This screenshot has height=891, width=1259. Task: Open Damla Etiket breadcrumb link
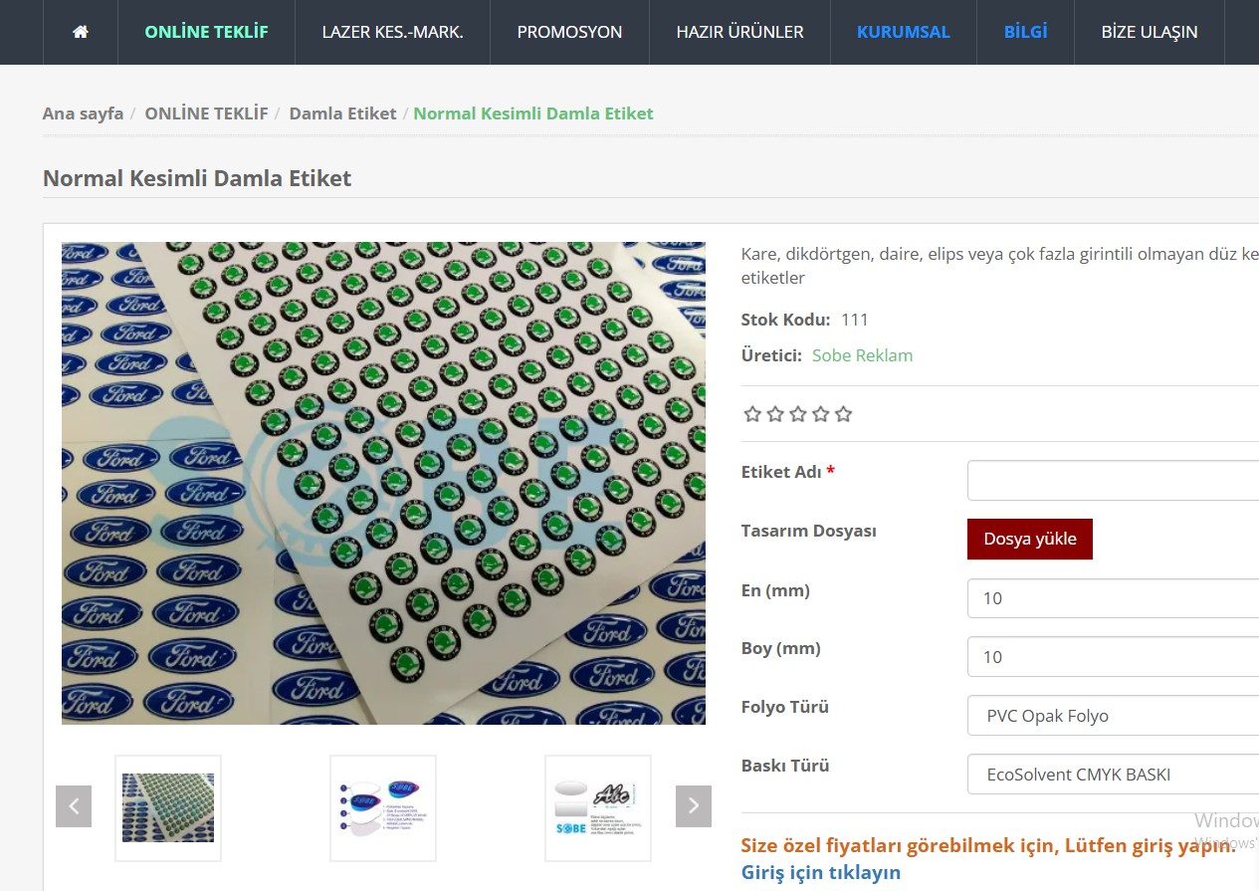pos(342,113)
